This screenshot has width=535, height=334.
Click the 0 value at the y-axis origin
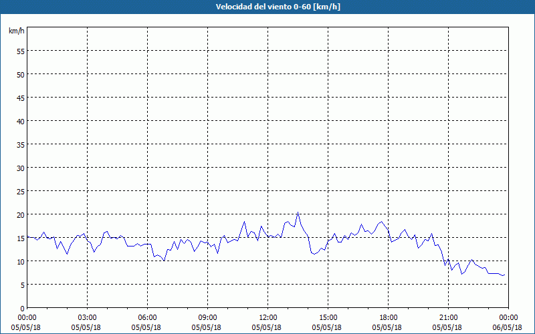22,308
